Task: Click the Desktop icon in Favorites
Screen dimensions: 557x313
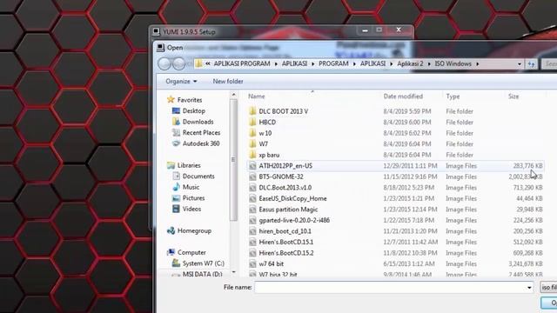Action: [176, 110]
